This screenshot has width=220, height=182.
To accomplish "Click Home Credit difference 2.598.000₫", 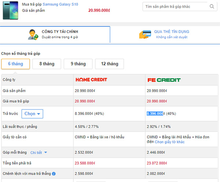I will click(x=84, y=174).
